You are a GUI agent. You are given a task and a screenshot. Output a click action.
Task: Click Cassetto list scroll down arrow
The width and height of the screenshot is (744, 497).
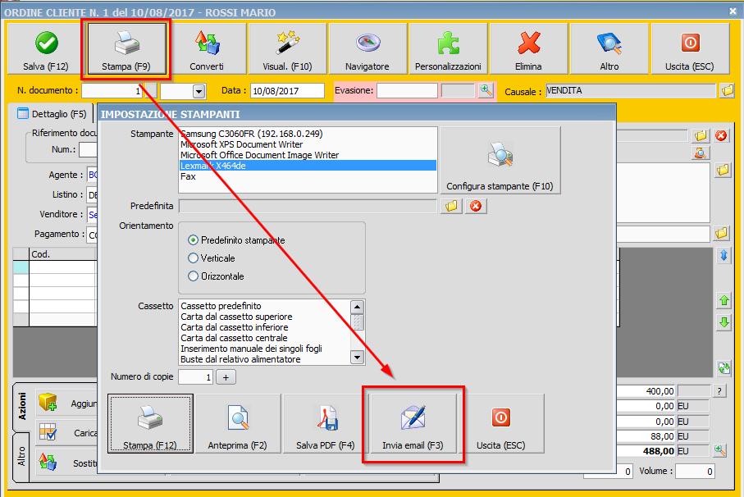click(x=358, y=357)
